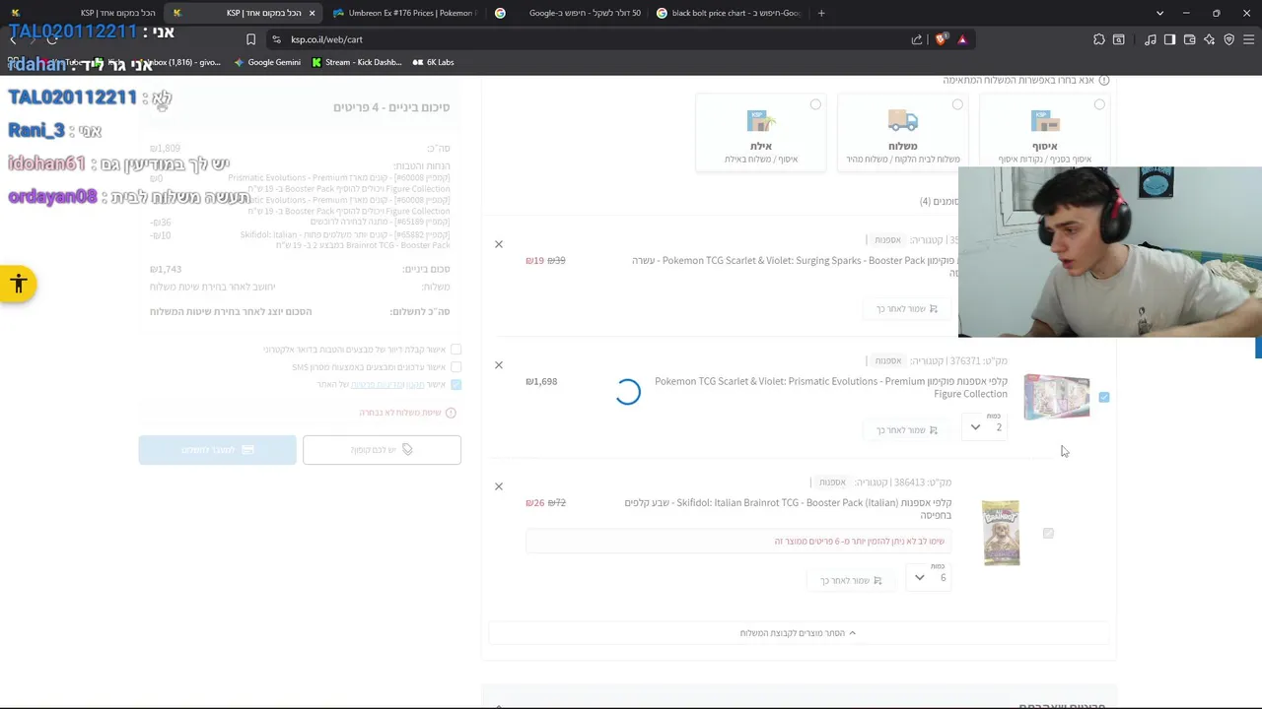
Task: Remove Skifidol Italian Brainrot Booster Pack item
Action: tap(499, 486)
